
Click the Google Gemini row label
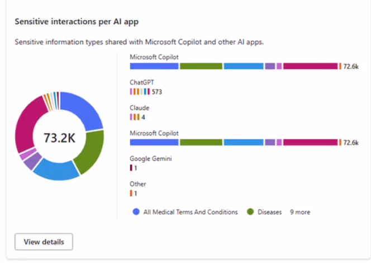click(151, 158)
